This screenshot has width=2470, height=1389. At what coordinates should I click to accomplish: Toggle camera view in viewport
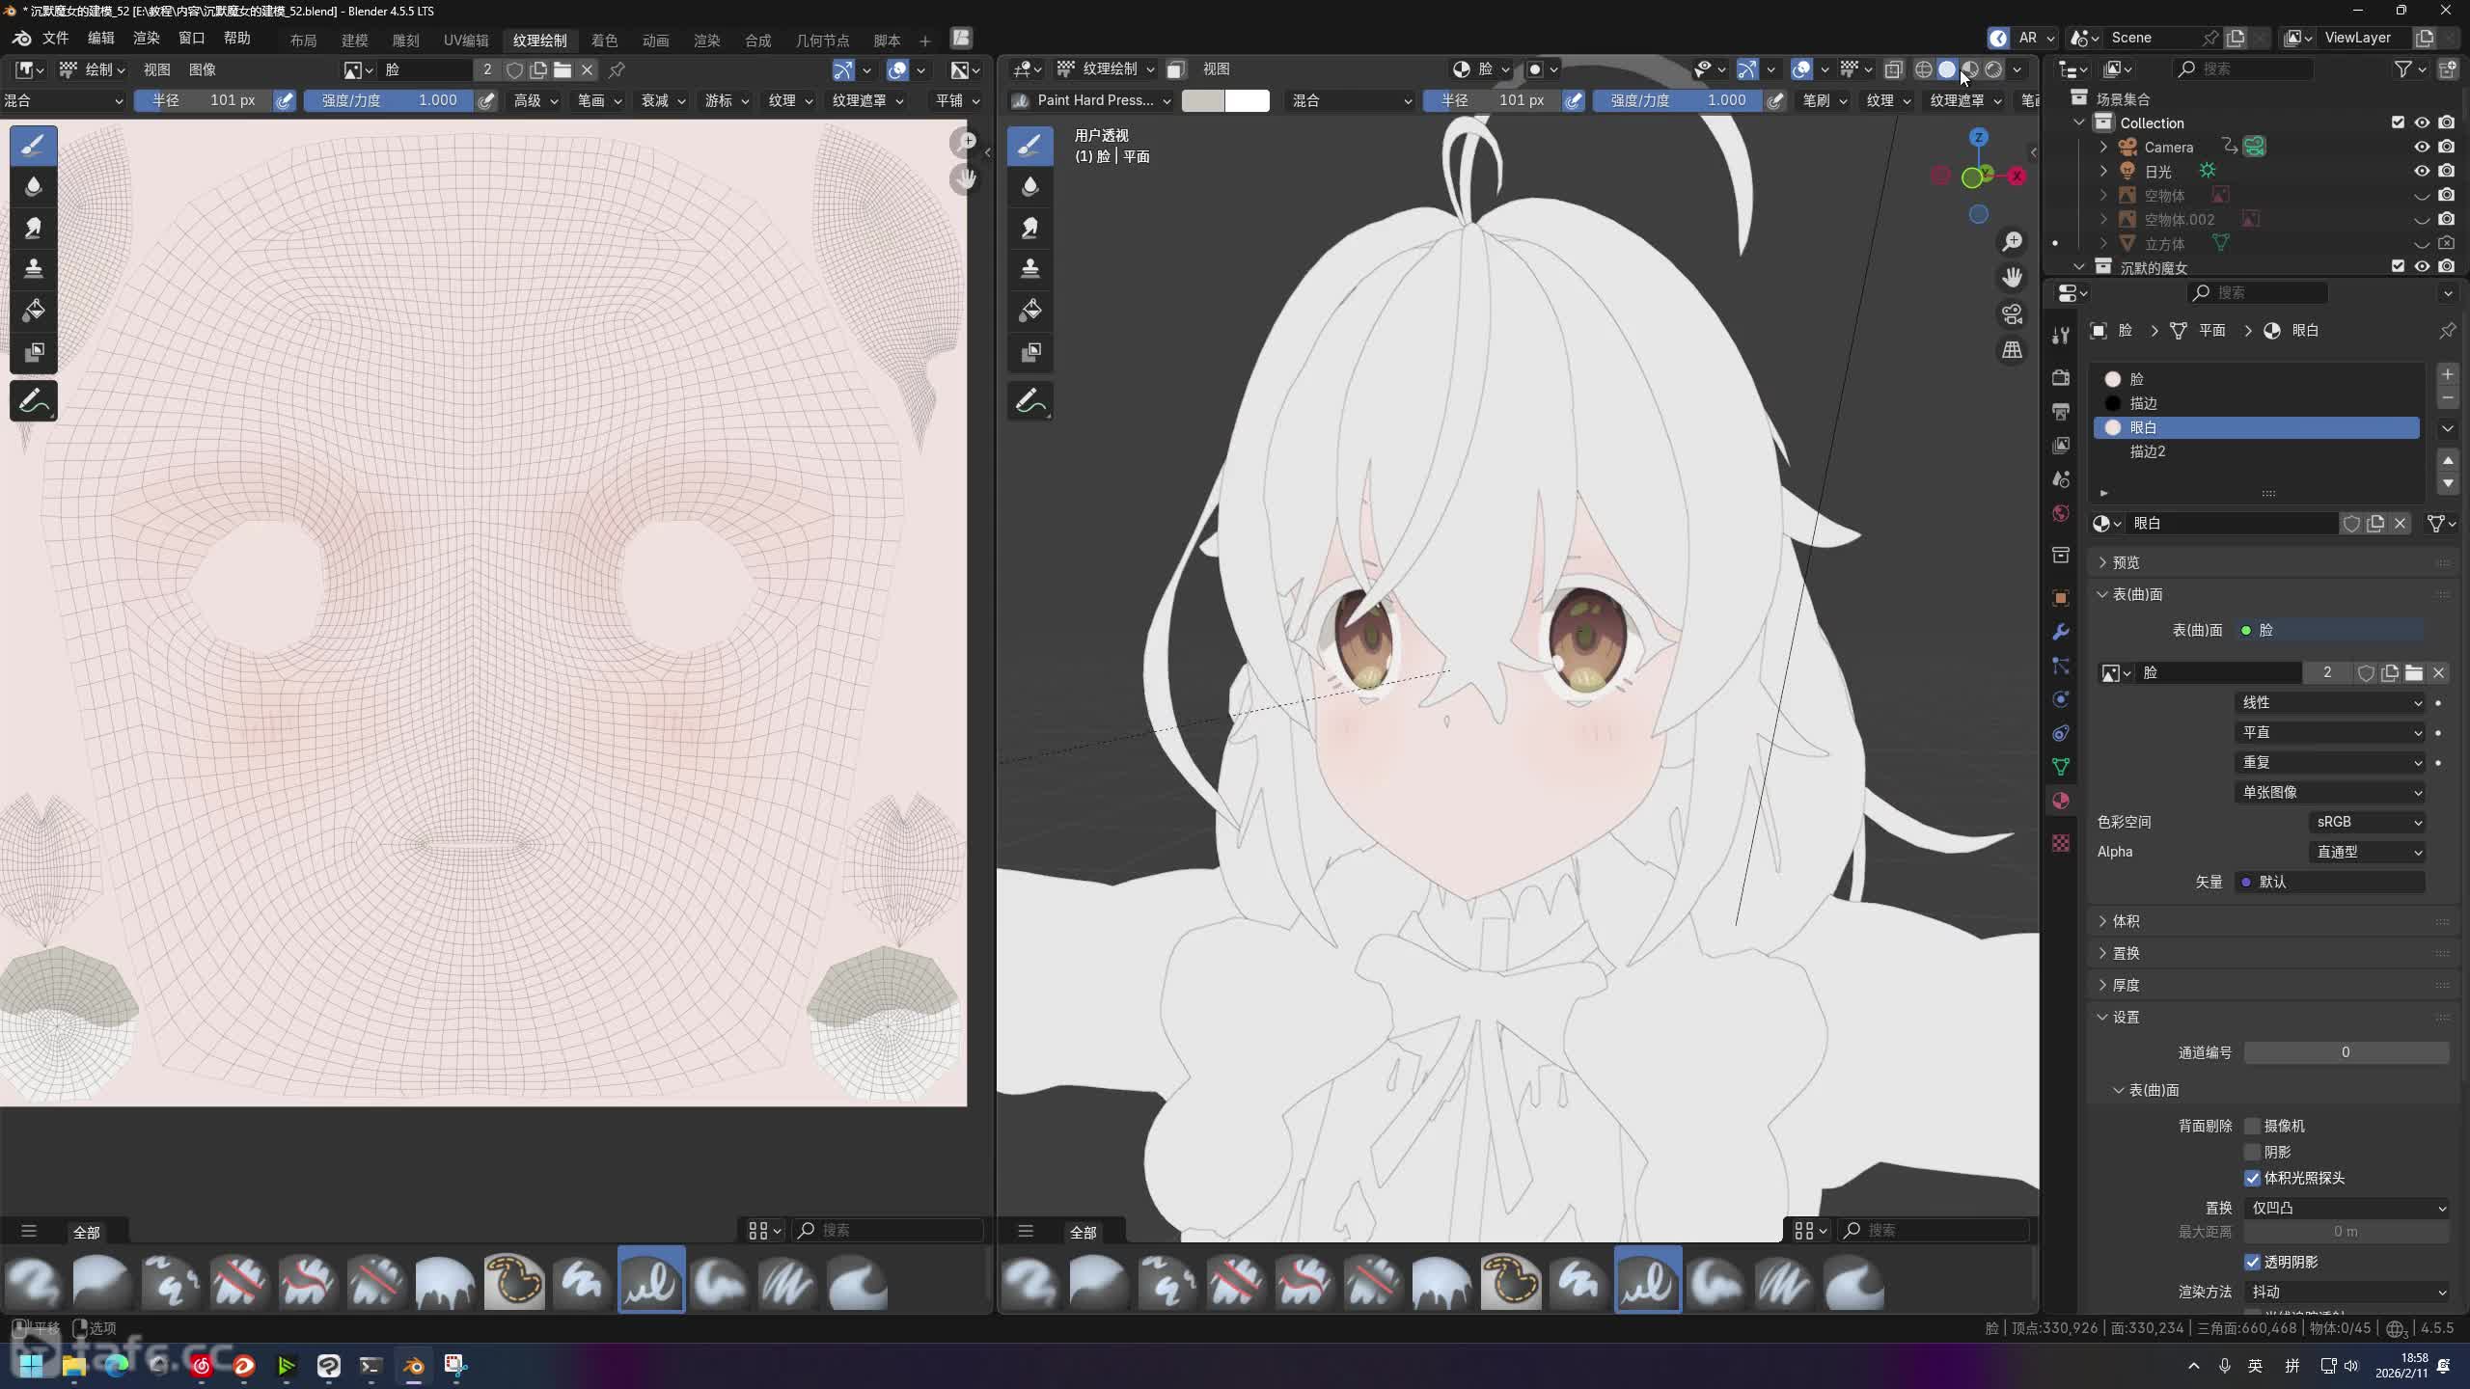pos(2012,314)
